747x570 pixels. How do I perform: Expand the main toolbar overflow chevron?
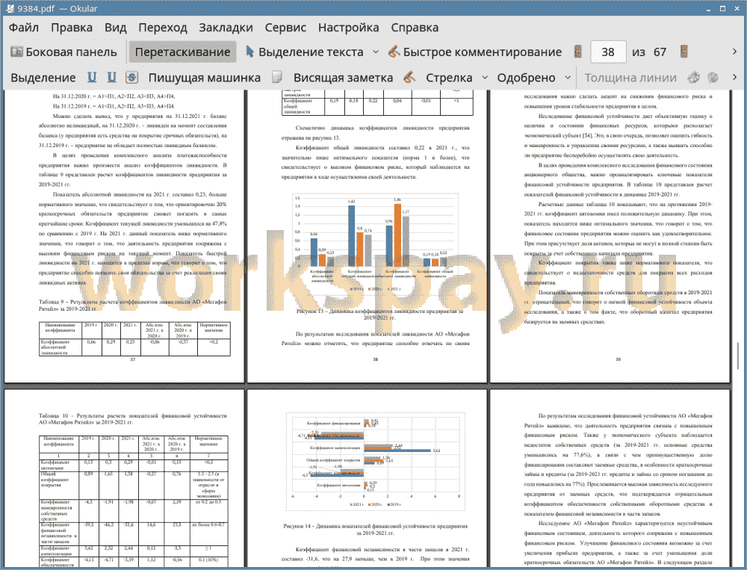pos(734,52)
